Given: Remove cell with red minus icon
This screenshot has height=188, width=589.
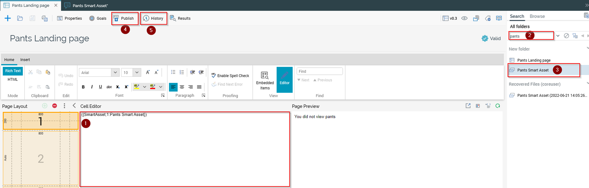Looking at the screenshot, I should [54, 106].
